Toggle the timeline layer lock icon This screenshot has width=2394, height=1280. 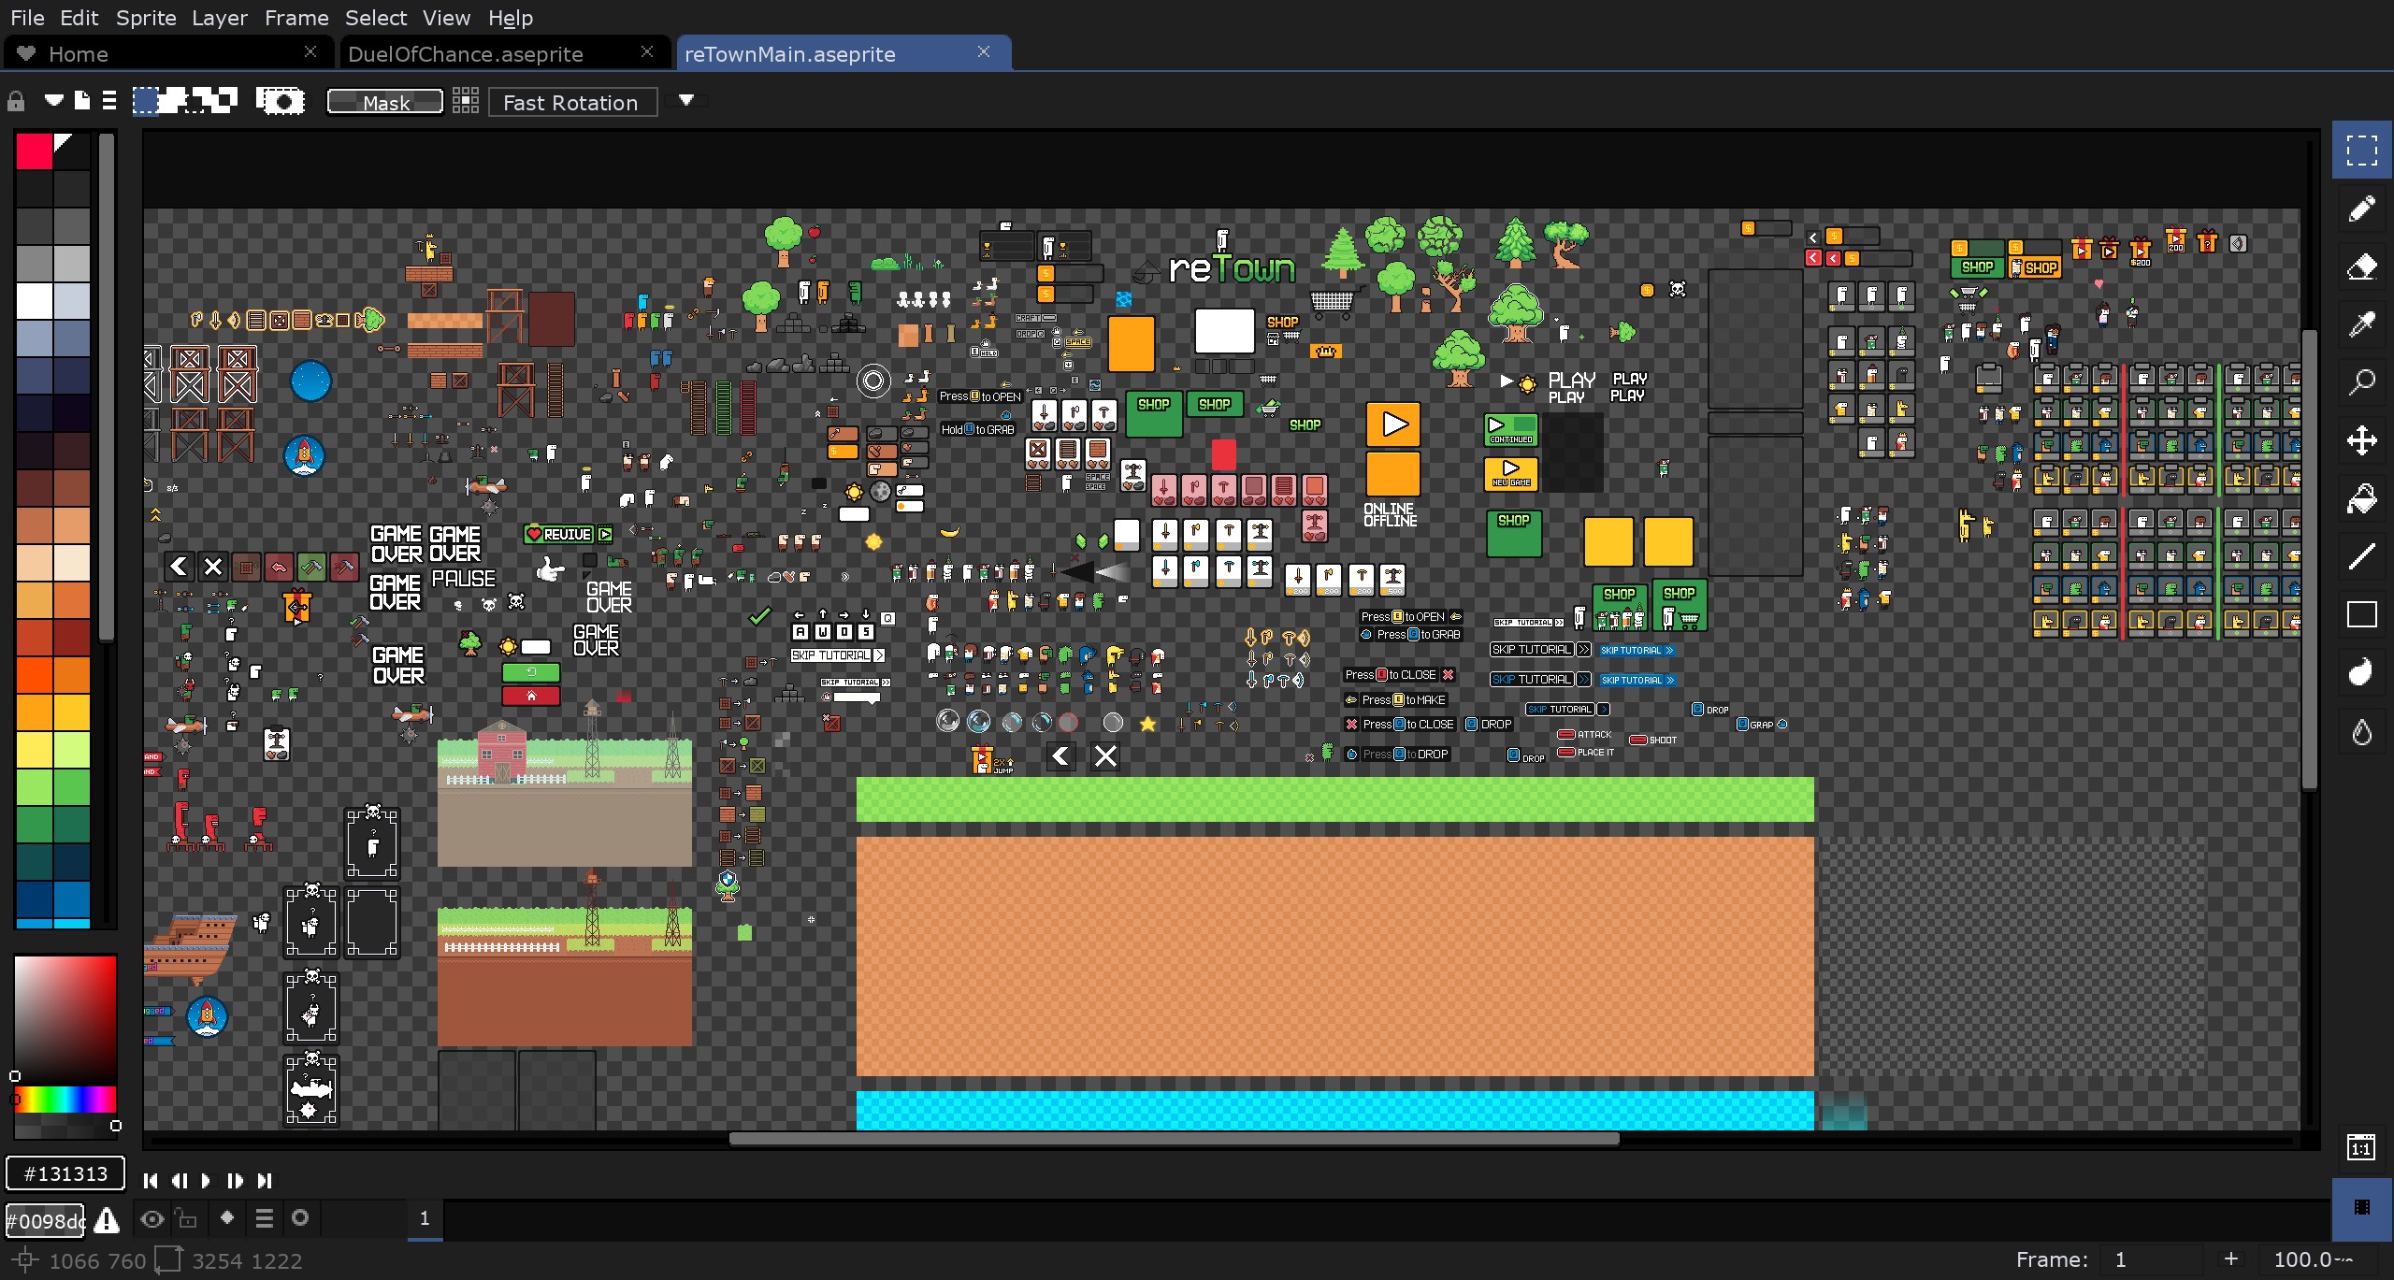pyautogui.click(x=187, y=1218)
